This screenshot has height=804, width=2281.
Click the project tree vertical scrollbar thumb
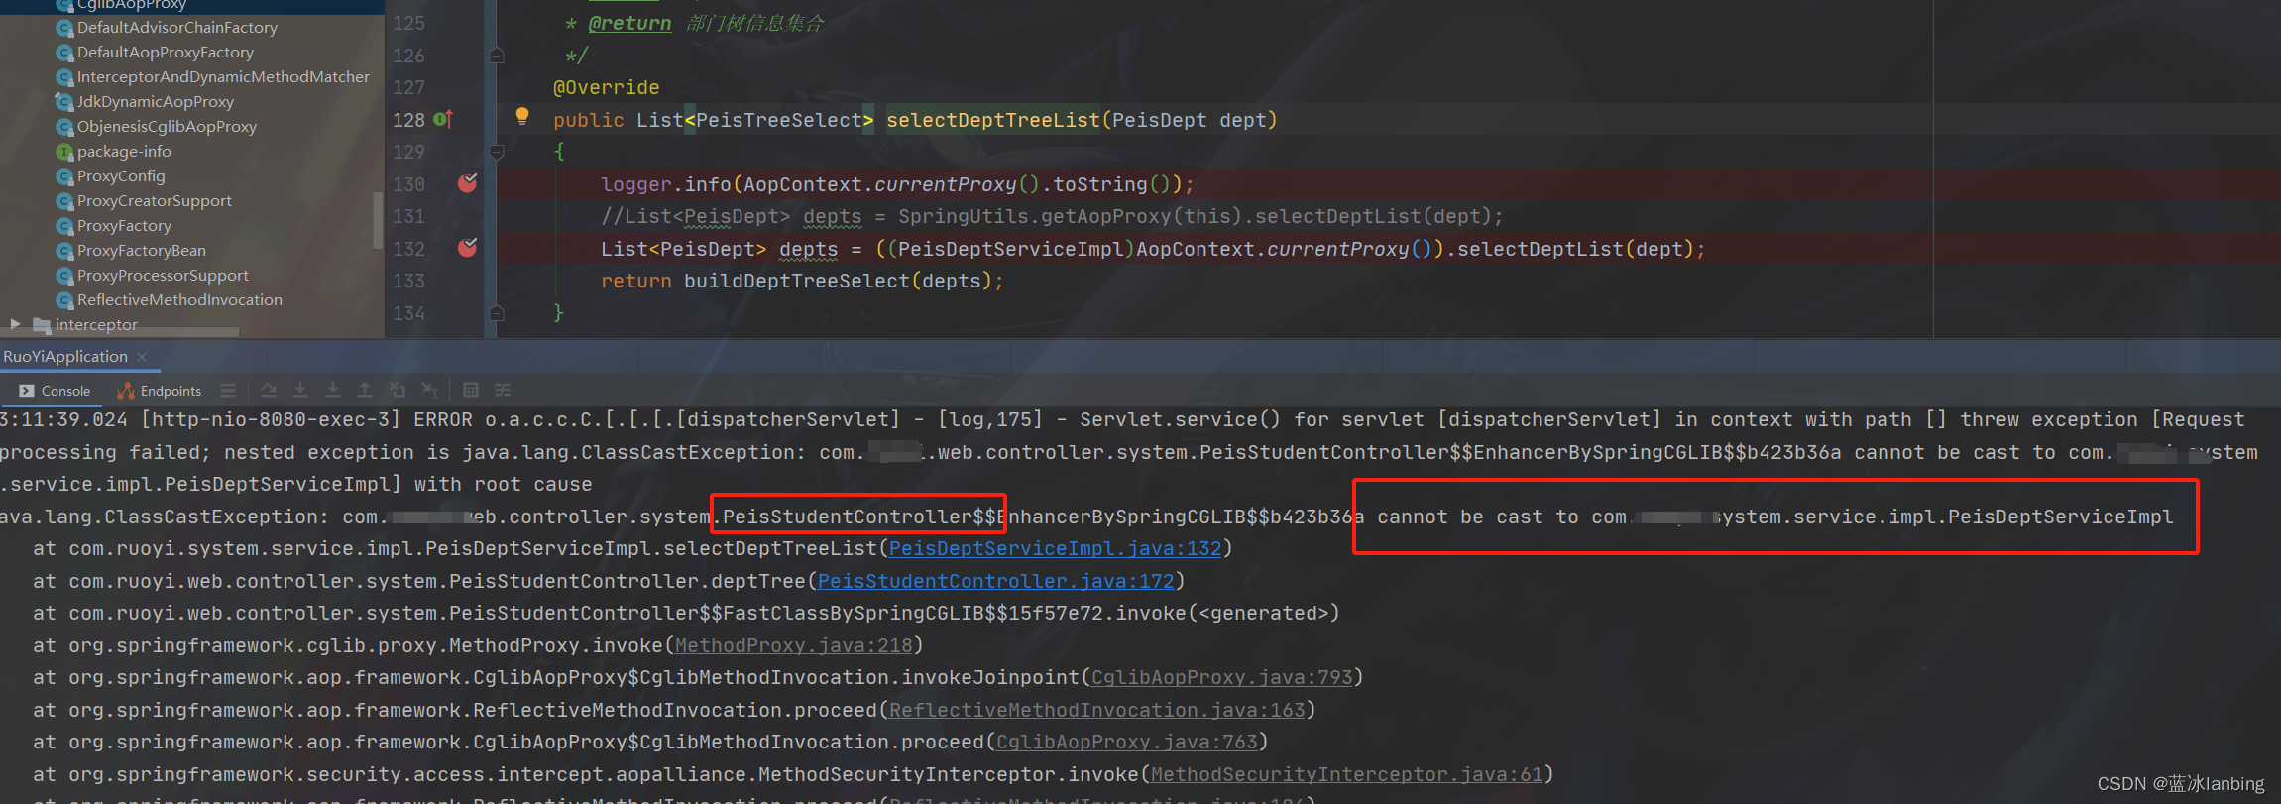pyautogui.click(x=377, y=220)
